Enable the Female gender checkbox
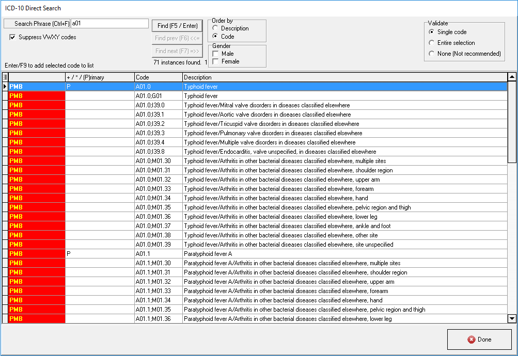This screenshot has width=518, height=356. pyautogui.click(x=216, y=61)
